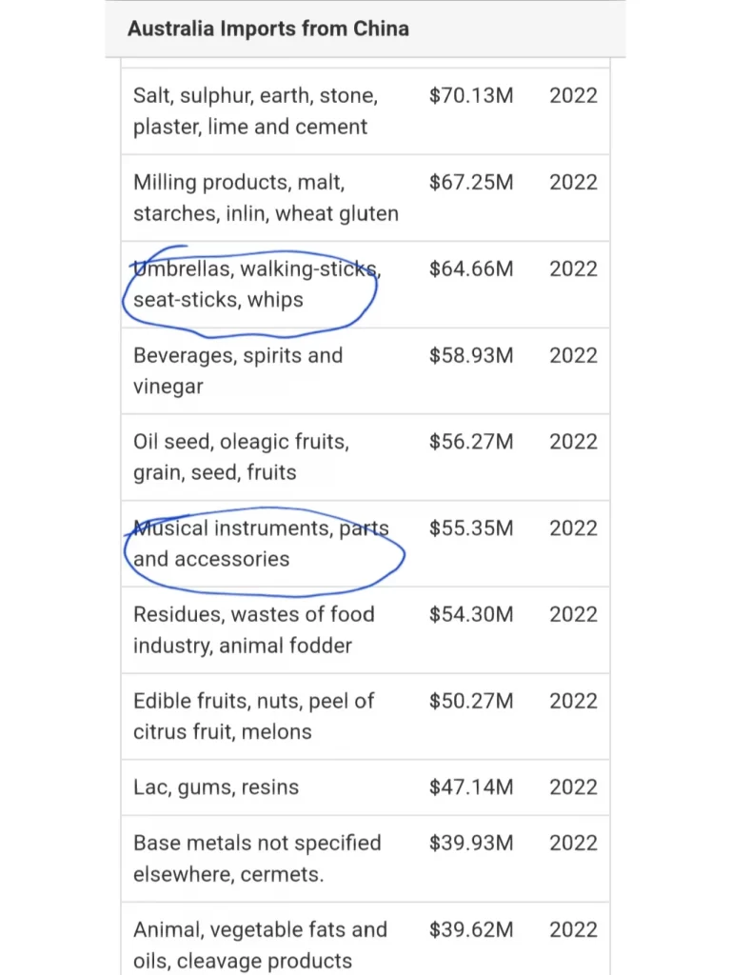The width and height of the screenshot is (731, 975).
Task: Select Residues, wastes of food industry row
Action: pos(365,630)
